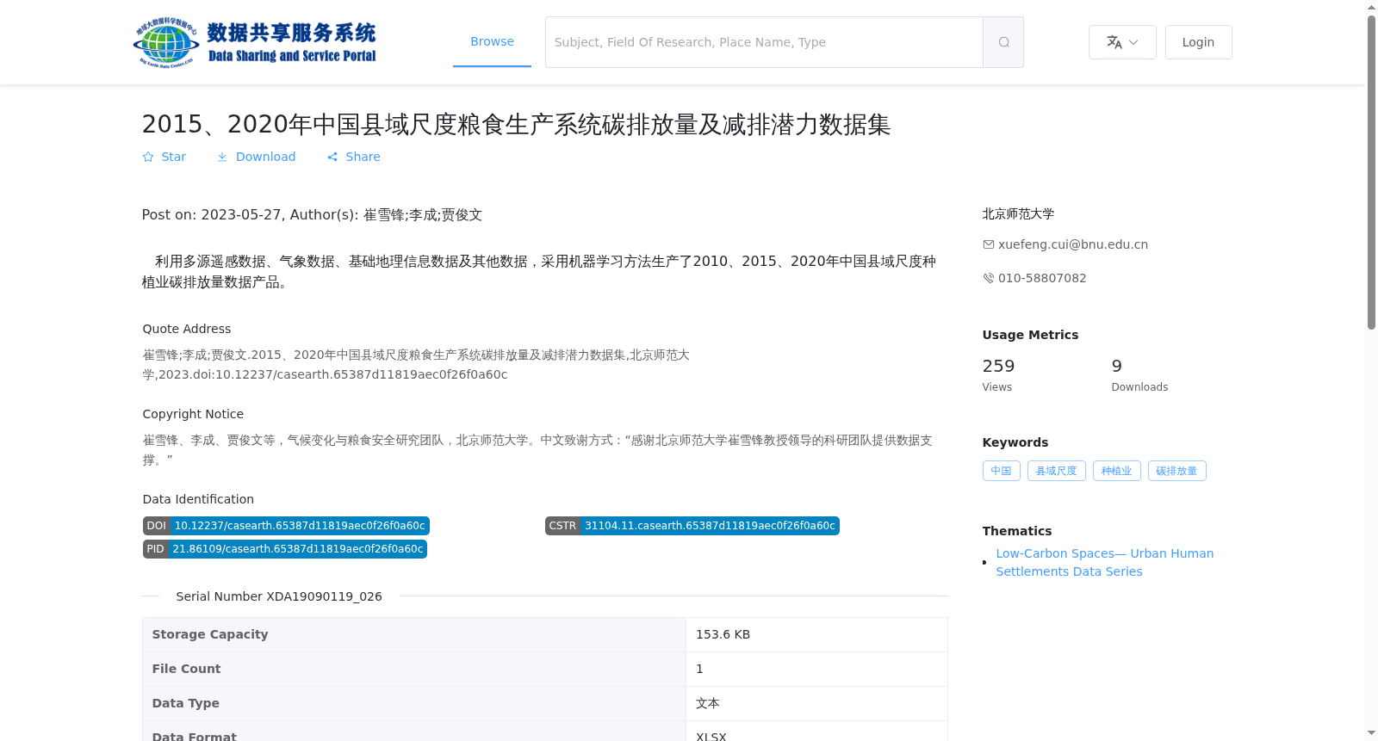The image size is (1378, 741).
Task: Click the DOI identifier badge
Action: click(286, 526)
